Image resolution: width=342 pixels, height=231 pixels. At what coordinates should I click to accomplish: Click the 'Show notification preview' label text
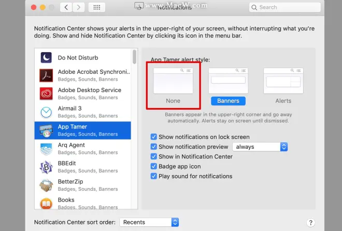tap(193, 147)
